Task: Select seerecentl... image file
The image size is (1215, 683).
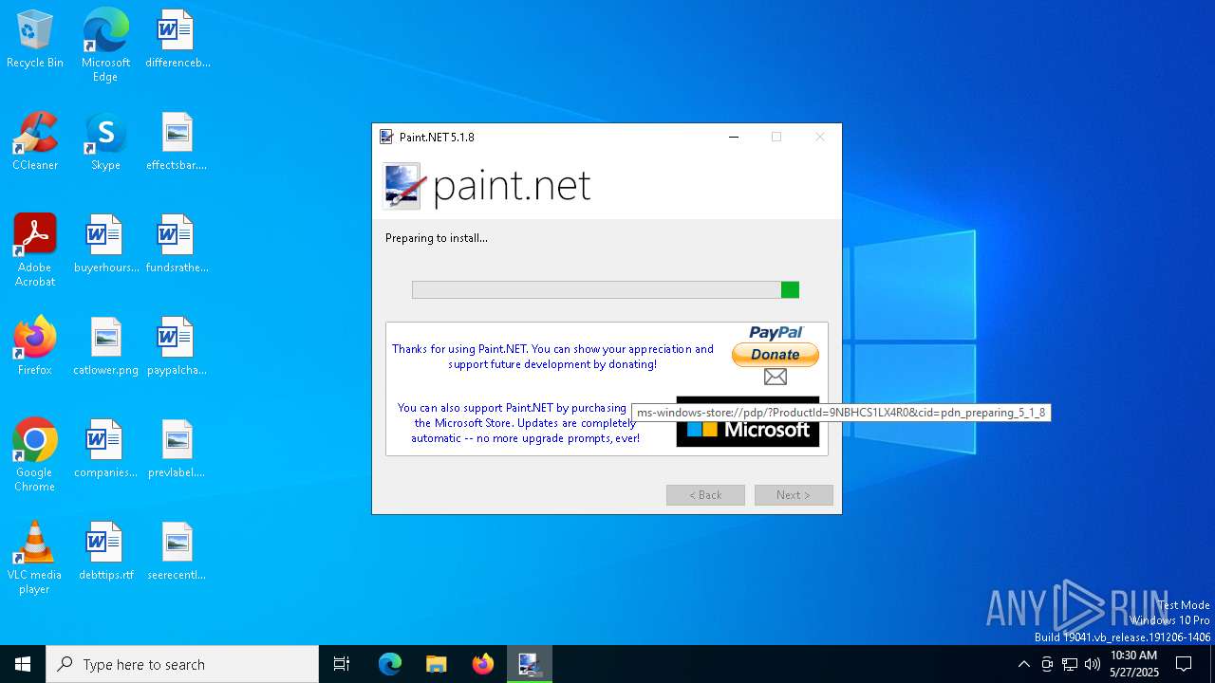Action: (x=177, y=551)
